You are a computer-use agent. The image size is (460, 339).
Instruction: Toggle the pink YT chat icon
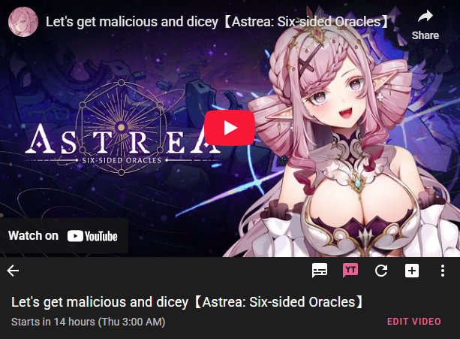point(350,271)
